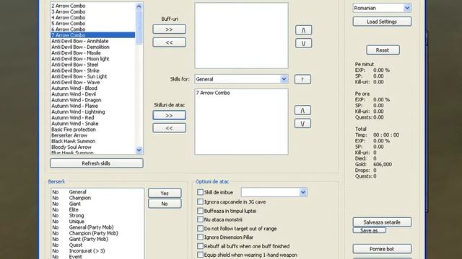Select highlighted 7 Arrow Combo in skill list
The width and height of the screenshot is (462, 259).
click(x=93, y=35)
